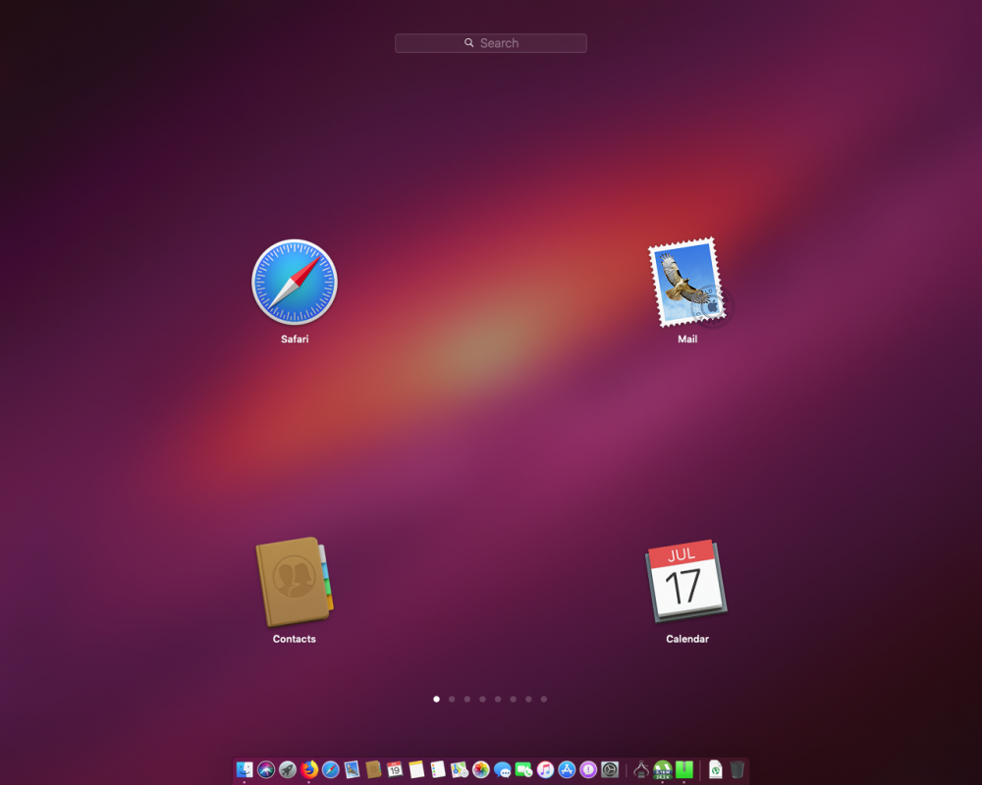Click the Calendar label text
982x785 pixels.
pyautogui.click(x=687, y=639)
